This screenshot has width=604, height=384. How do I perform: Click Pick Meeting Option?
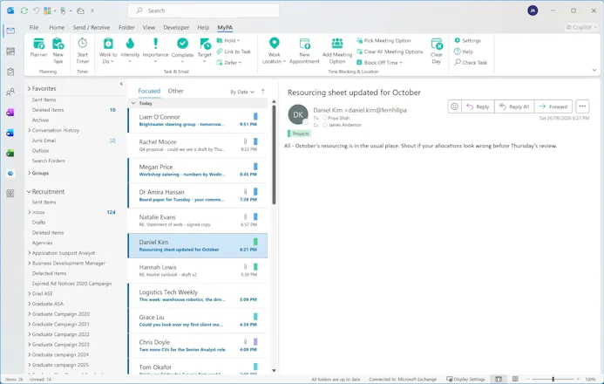point(383,40)
